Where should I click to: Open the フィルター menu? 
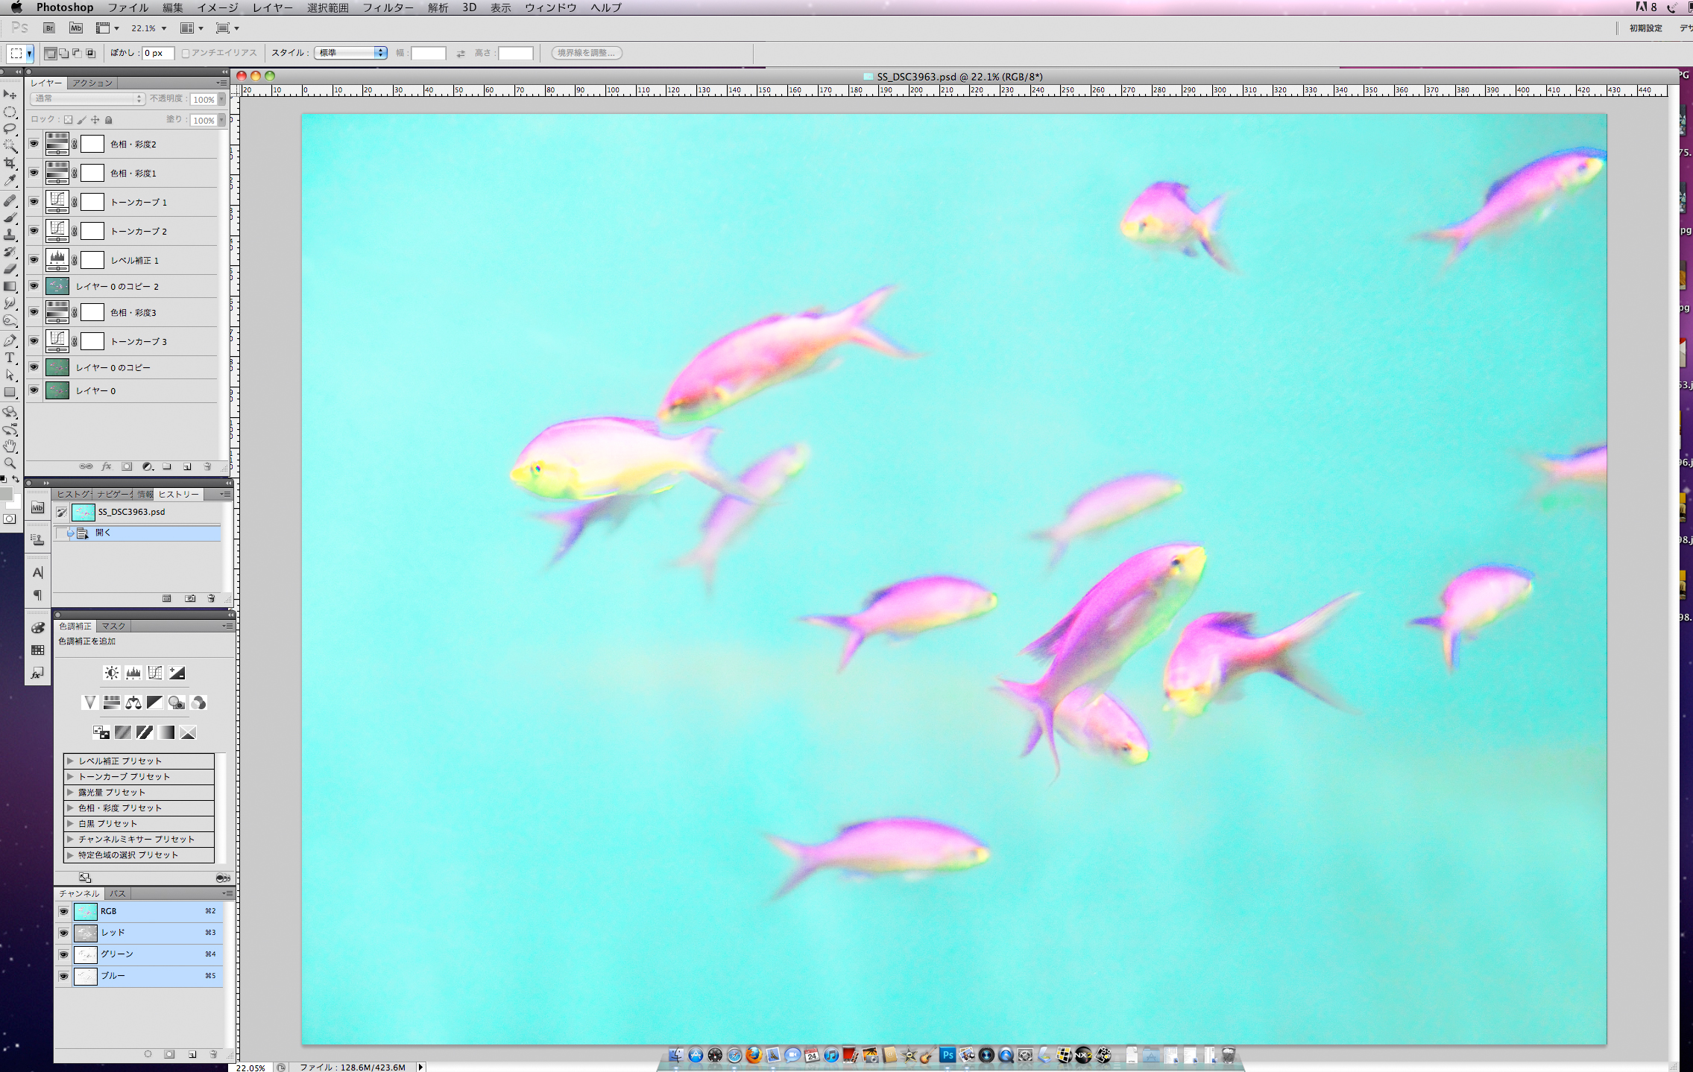(388, 7)
